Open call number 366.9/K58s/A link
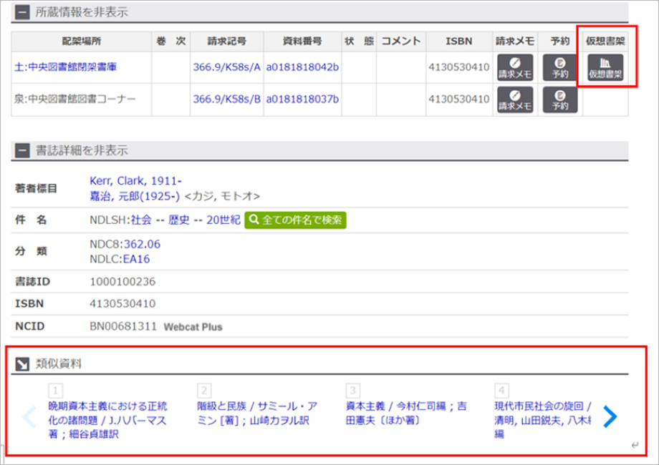Viewport: 659px width, 465px height. click(226, 67)
